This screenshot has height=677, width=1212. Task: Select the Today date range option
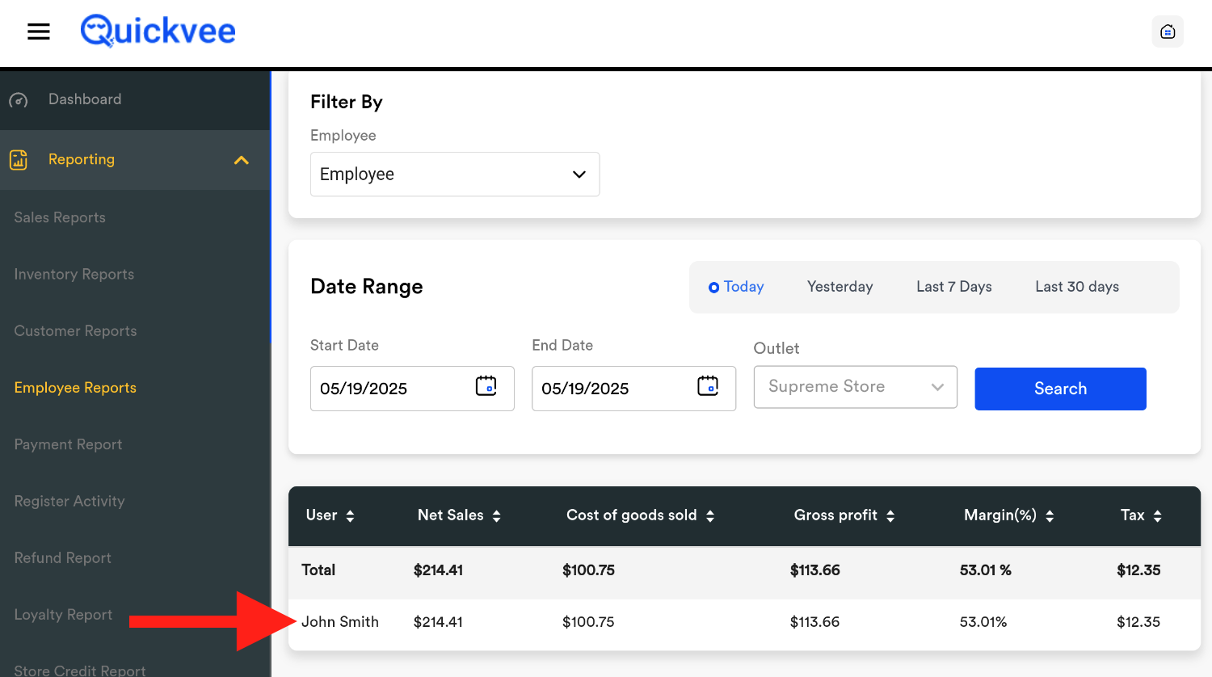736,287
